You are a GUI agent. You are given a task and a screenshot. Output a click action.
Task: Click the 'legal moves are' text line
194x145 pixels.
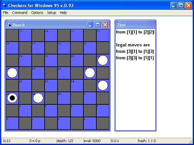point(133,45)
